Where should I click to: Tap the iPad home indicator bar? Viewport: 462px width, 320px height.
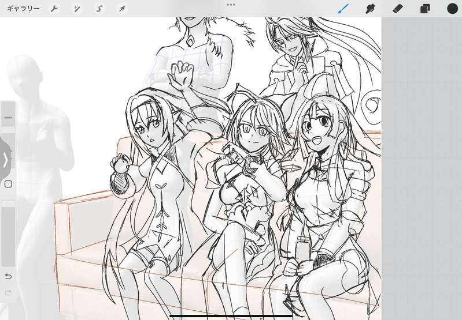point(231,316)
